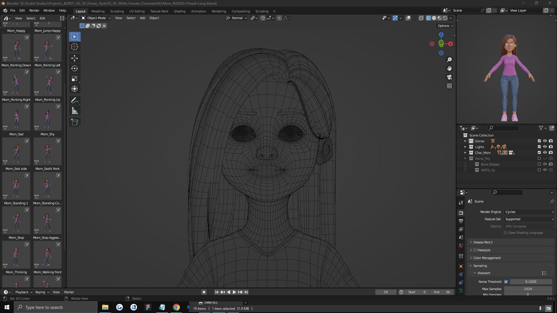This screenshot has width=557, height=313.
Task: Open the Render menu
Action: coord(34,10)
